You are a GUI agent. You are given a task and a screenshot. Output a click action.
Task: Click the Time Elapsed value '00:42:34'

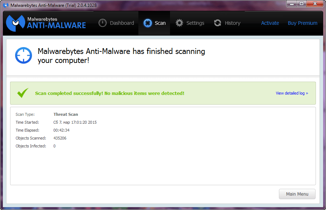tap(61, 130)
